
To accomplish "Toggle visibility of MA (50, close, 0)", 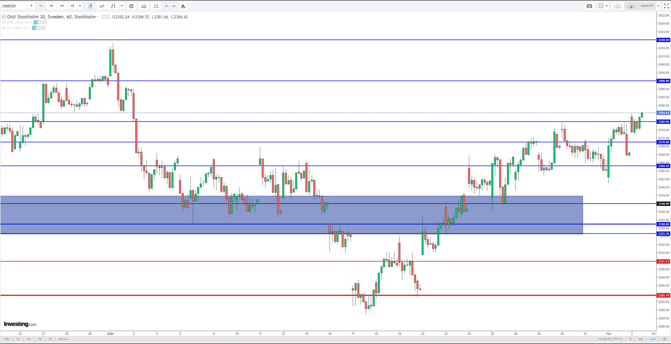I will (34, 28).
